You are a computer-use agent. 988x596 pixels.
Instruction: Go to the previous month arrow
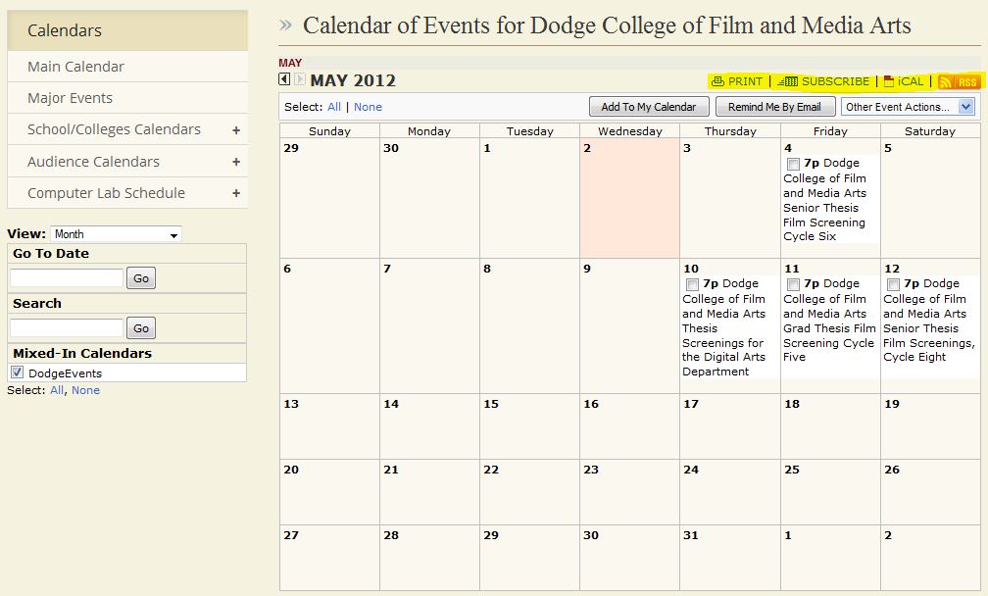(x=284, y=79)
